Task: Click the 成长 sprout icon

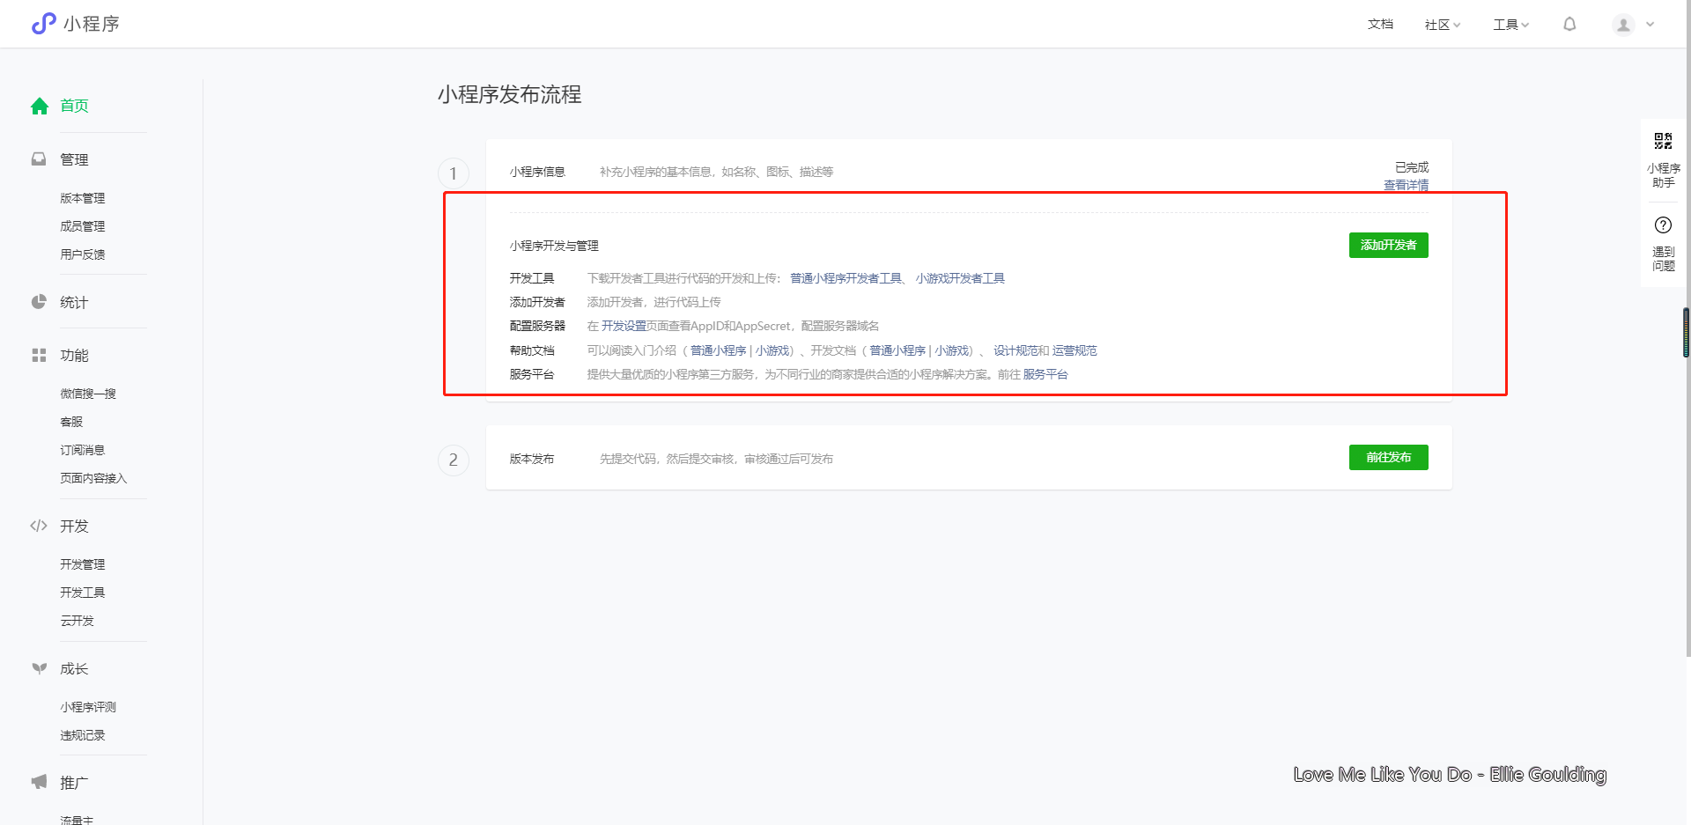Action: click(x=39, y=668)
